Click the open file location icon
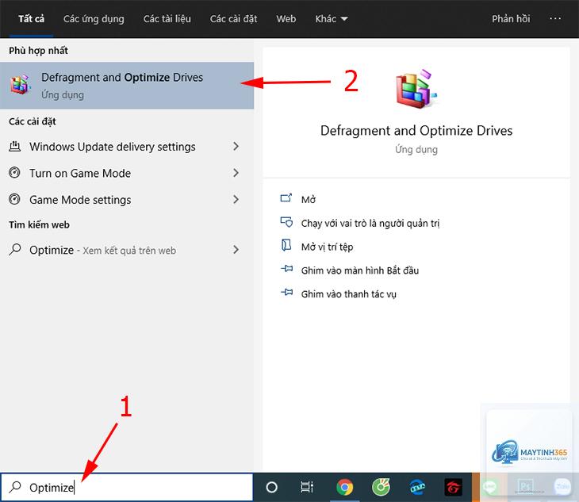Viewport: 579px width, 502px height. [x=286, y=246]
